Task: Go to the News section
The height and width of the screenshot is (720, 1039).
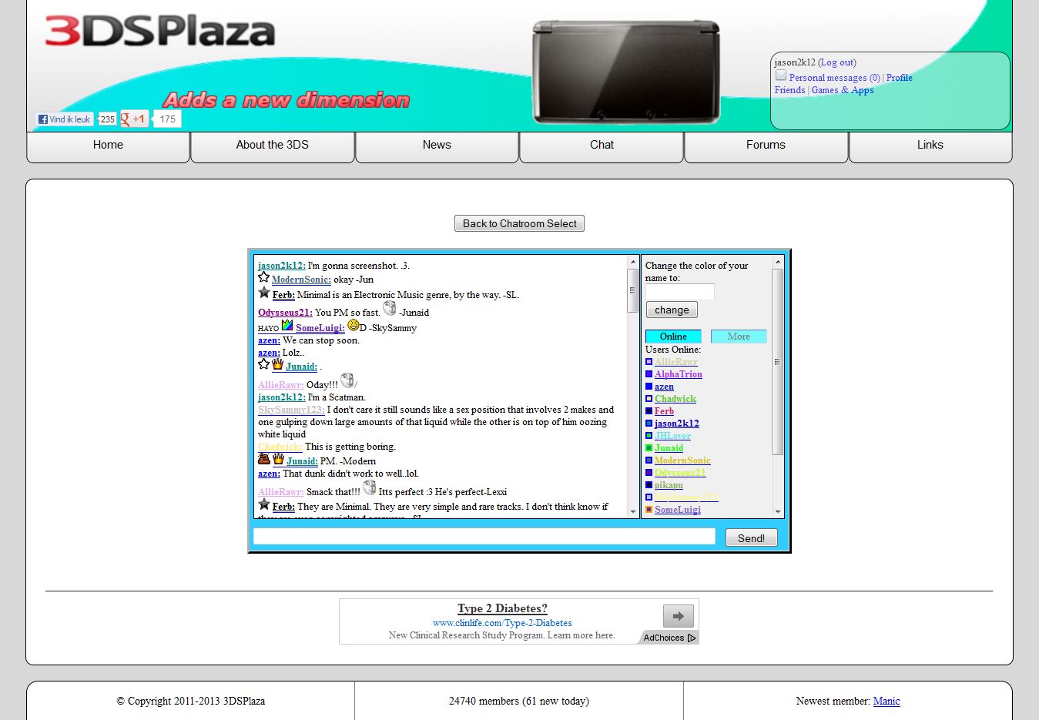Action: point(437,147)
